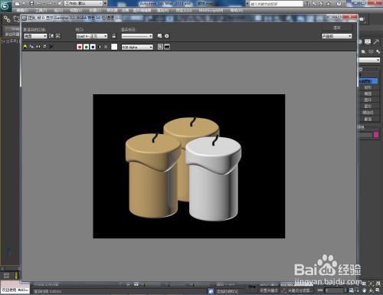This screenshot has width=383, height=295.
Task: Open the 自定义 (Customize) menu
Action: 184,10
